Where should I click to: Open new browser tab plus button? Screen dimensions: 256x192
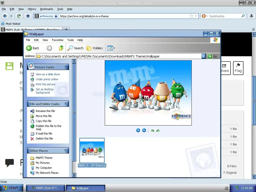(x=66, y=29)
